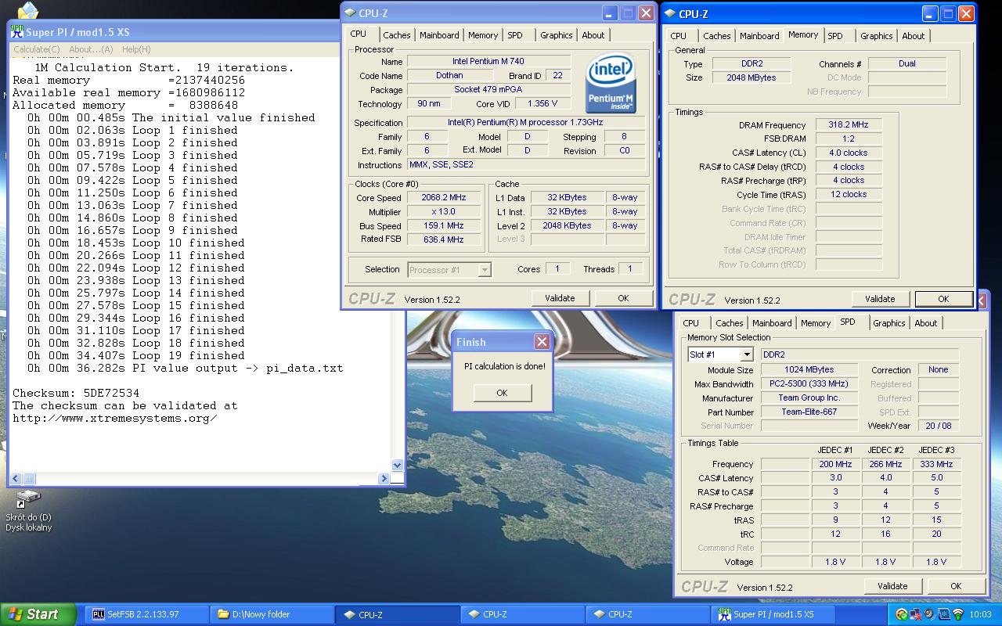Click the SetFSB 2.2.133.97 taskbar button
Screen dimensions: 1002x626
(x=147, y=614)
